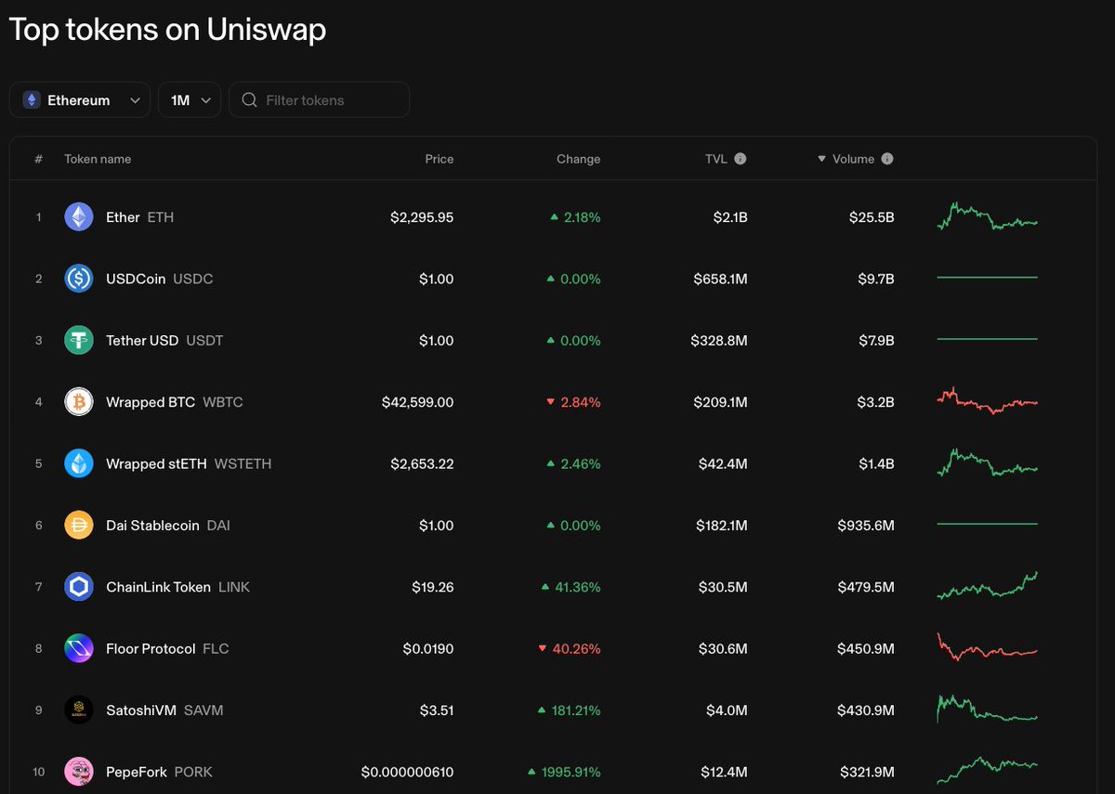This screenshot has height=794, width=1115.
Task: Click the Dai Stablecoin logo
Action: (x=79, y=525)
